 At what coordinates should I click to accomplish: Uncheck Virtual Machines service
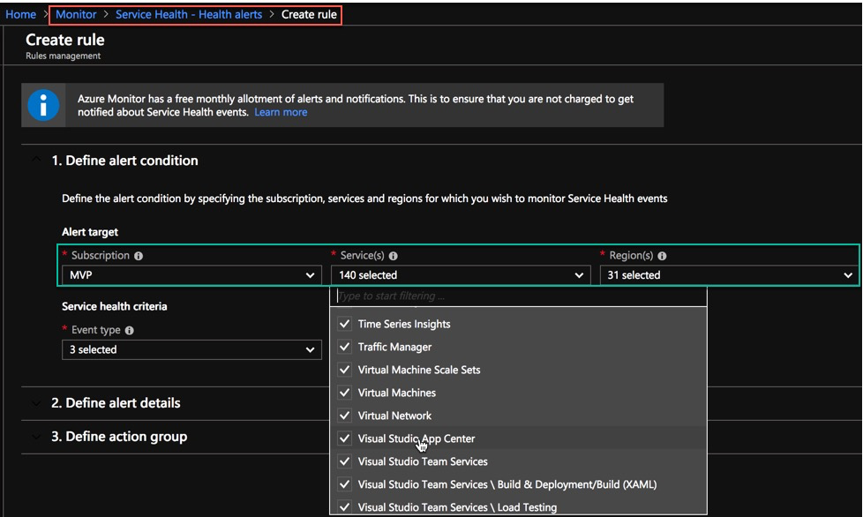pos(344,393)
